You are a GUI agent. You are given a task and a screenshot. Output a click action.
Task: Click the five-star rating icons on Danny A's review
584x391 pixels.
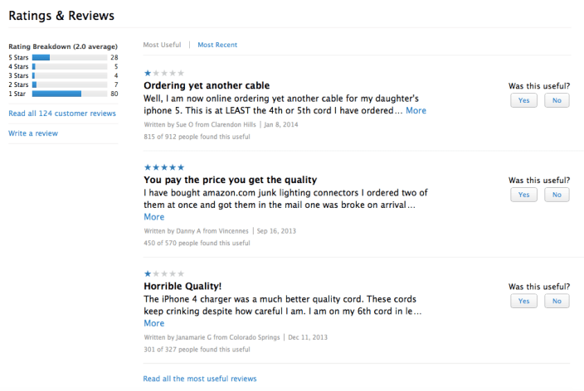point(164,167)
